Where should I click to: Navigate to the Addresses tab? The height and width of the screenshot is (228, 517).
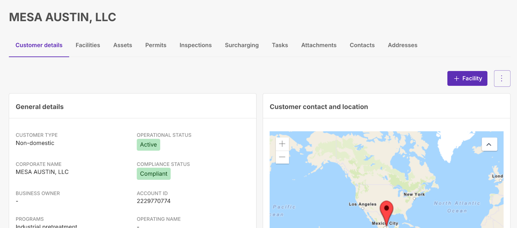pyautogui.click(x=403, y=45)
